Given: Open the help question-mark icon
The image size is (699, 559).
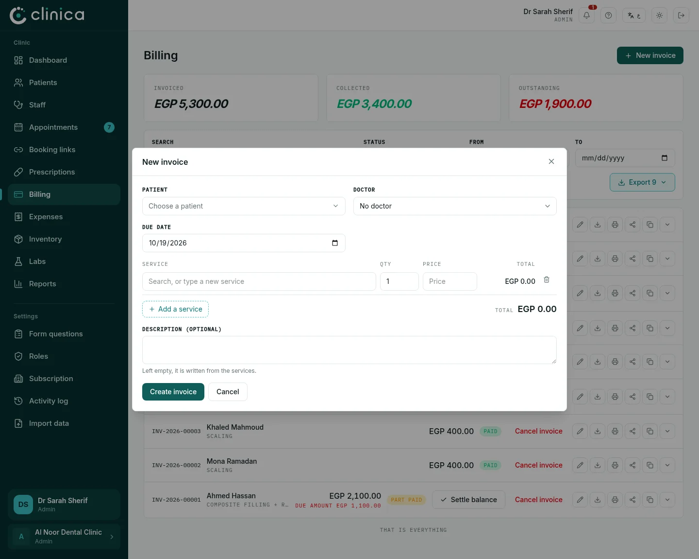Looking at the screenshot, I should coord(608,16).
